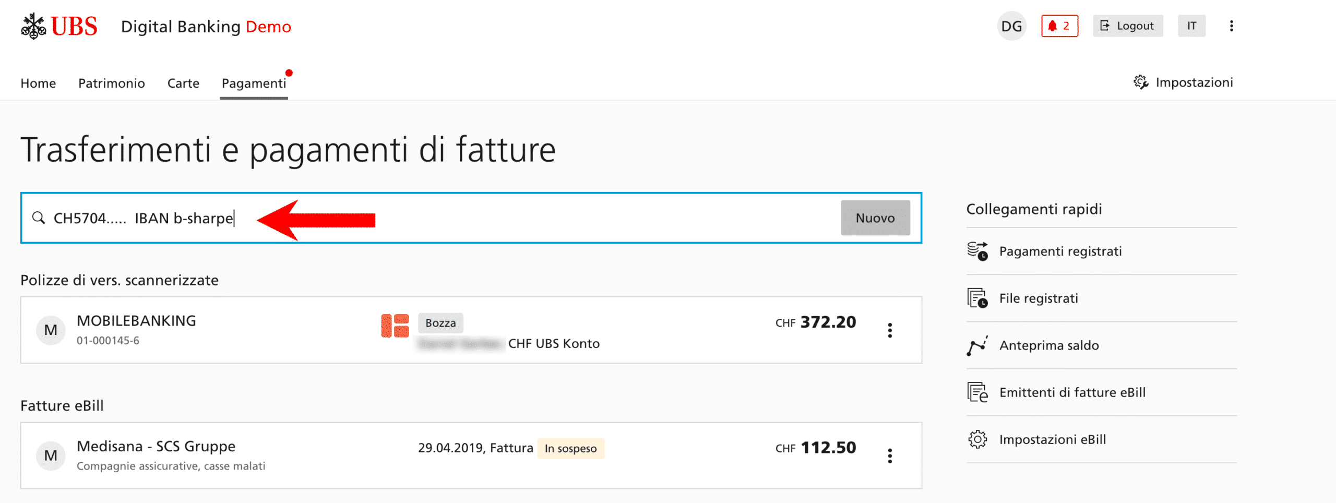Click the CHF 372.20 amount

816,322
